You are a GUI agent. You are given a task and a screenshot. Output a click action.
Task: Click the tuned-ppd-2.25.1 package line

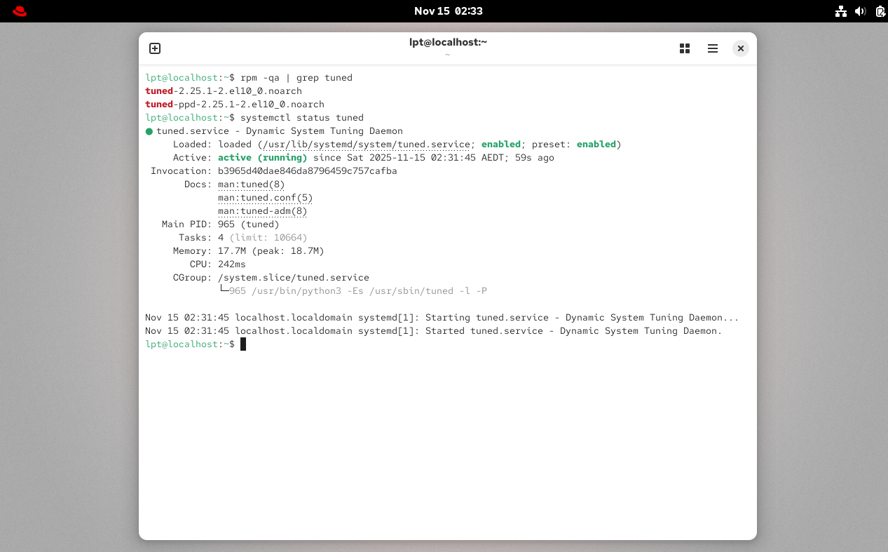[x=235, y=105]
